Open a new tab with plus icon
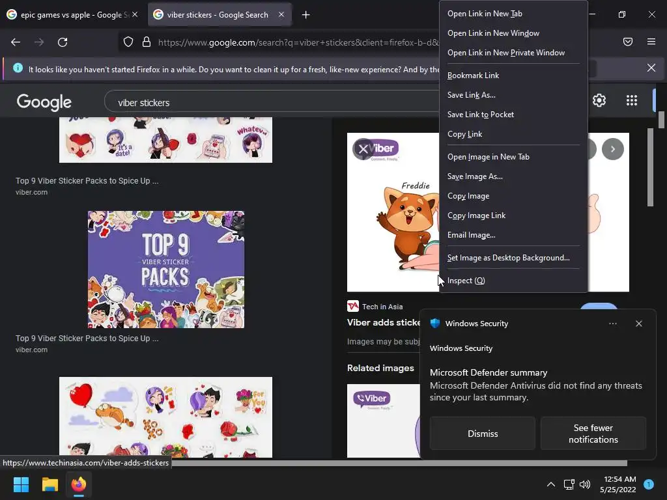 (x=305, y=15)
